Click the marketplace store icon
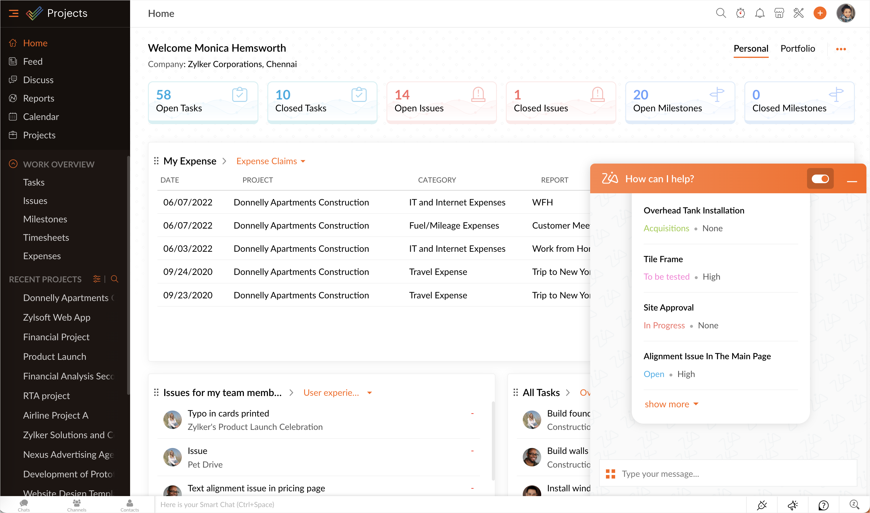Screen dimensions: 870x513 click(x=779, y=13)
